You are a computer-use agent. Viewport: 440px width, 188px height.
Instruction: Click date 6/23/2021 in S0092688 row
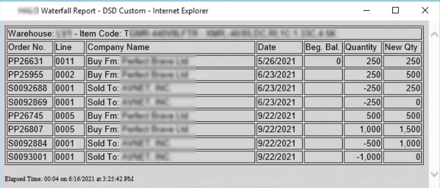[280, 88]
